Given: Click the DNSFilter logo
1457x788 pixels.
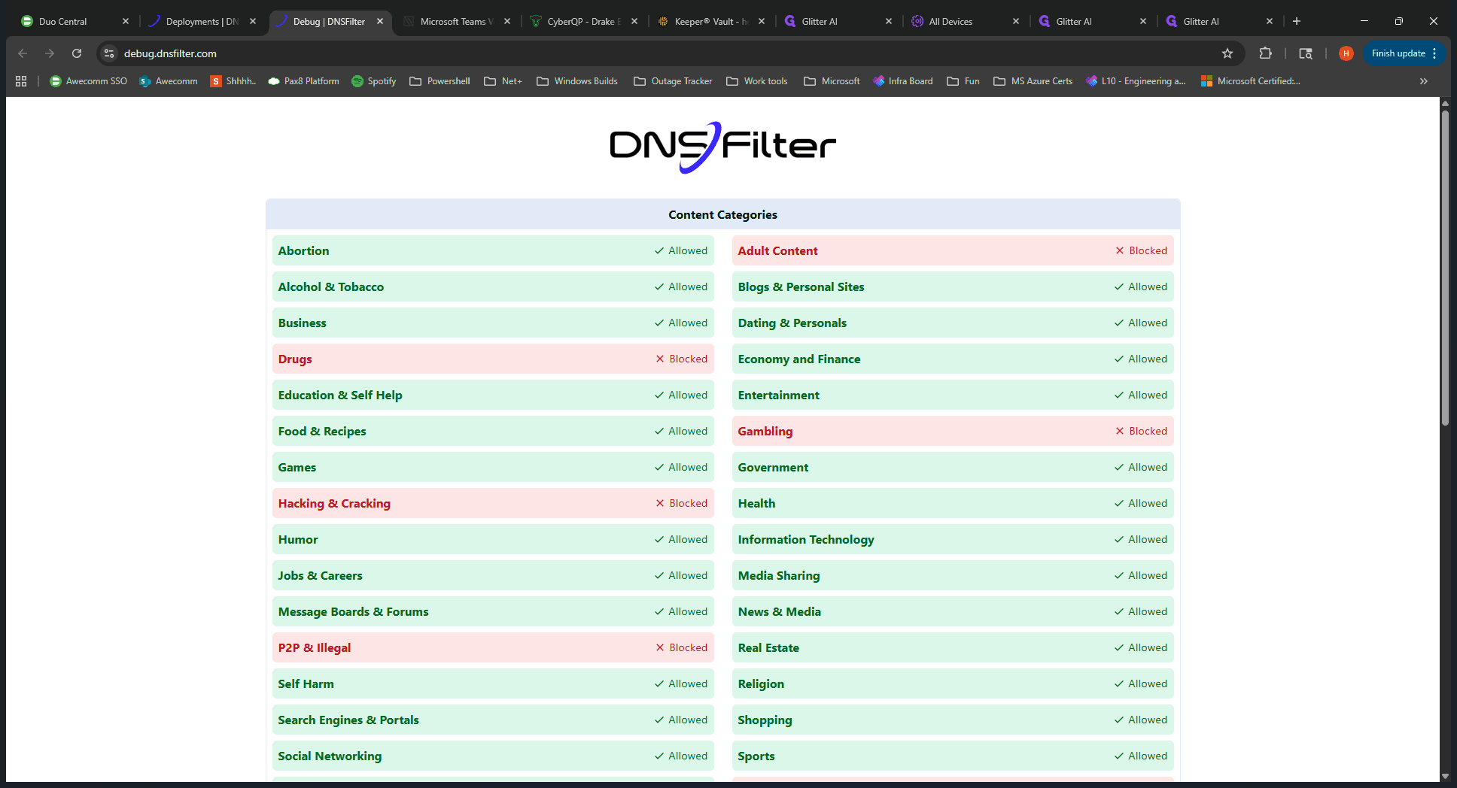Looking at the screenshot, I should 722,147.
